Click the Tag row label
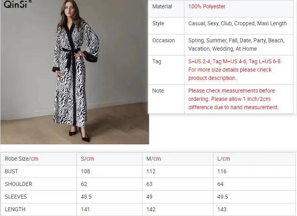This screenshot has width=297, height=216. tap(157, 61)
